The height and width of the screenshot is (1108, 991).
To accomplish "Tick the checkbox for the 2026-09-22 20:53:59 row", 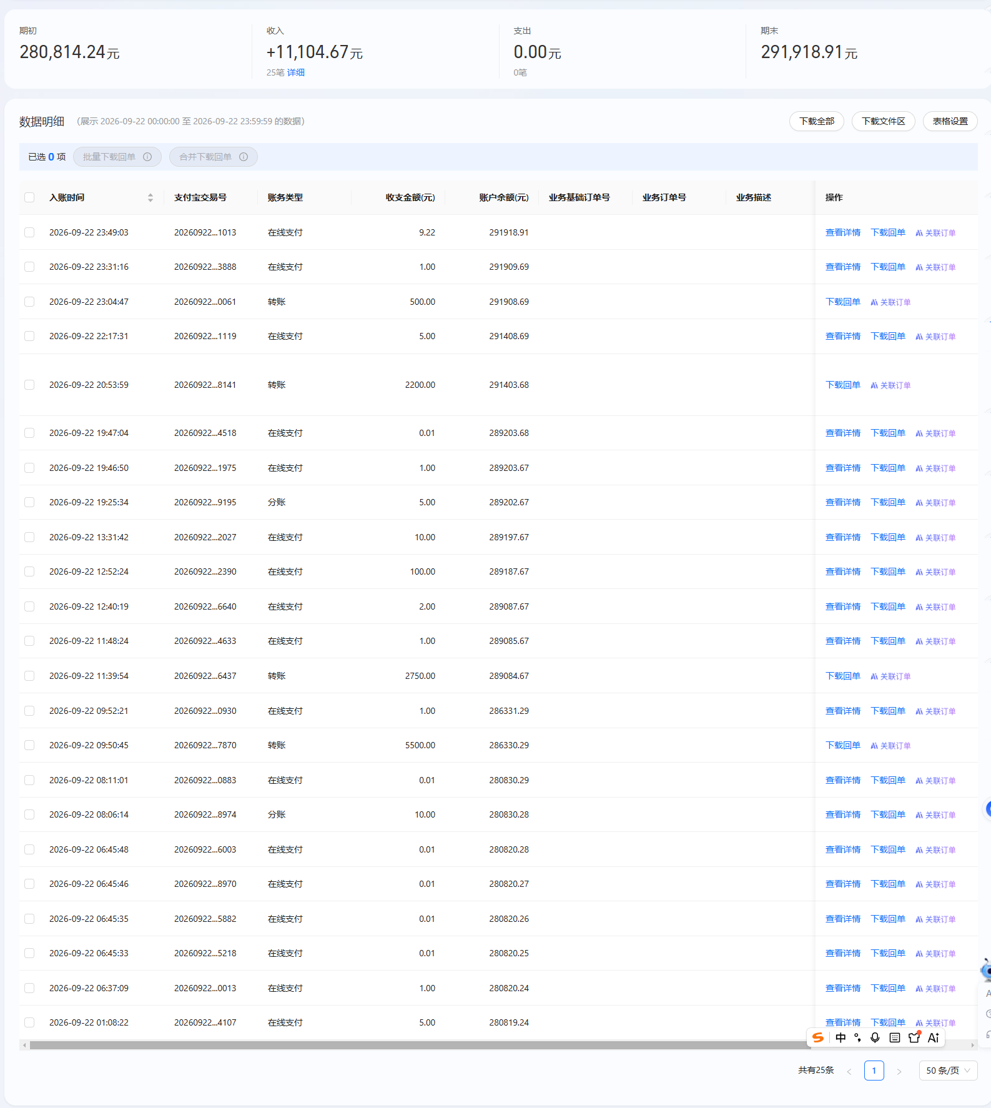I will click(29, 385).
